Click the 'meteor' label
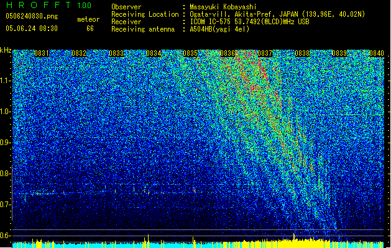Image resolution: width=391 pixels, height=248 pixels. 88,19
